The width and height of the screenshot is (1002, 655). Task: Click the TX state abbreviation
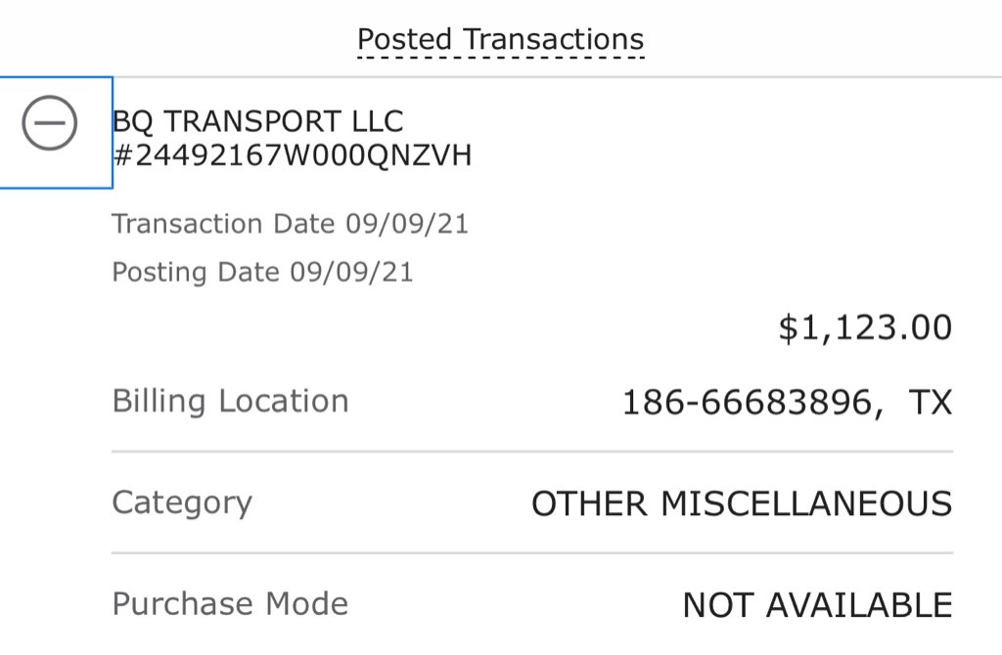(930, 402)
